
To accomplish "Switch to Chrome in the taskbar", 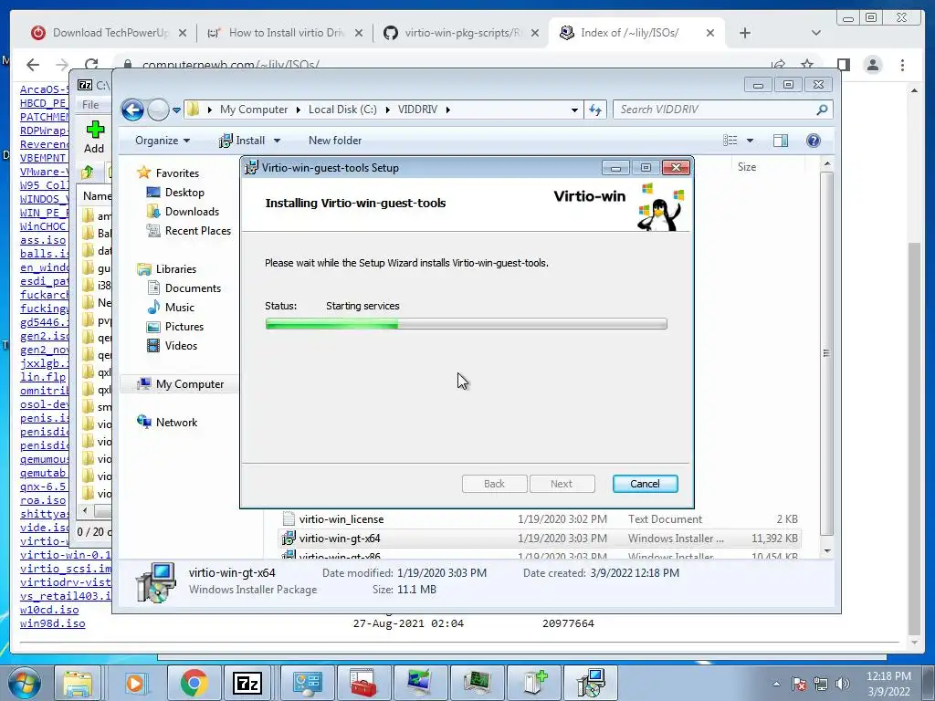I will (194, 683).
